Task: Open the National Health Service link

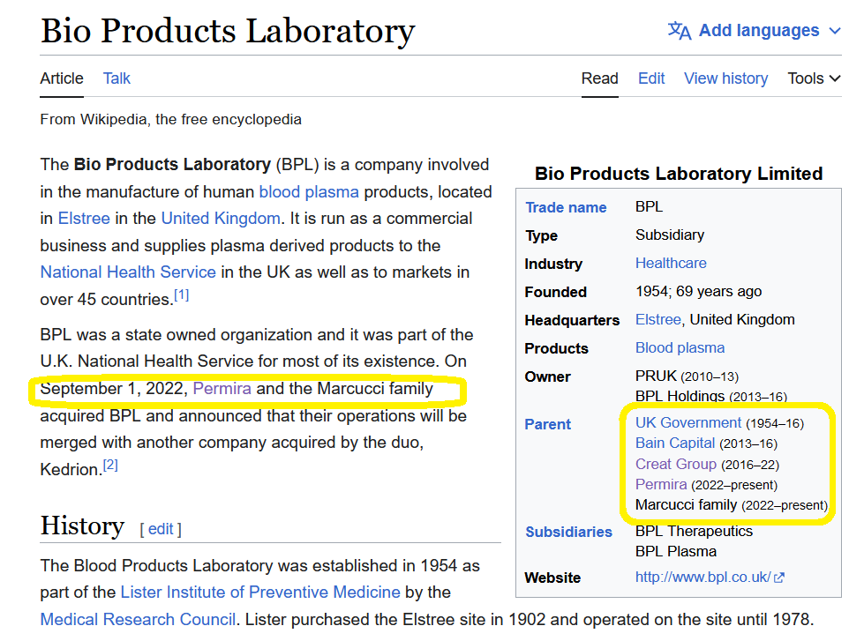Action: (x=128, y=272)
